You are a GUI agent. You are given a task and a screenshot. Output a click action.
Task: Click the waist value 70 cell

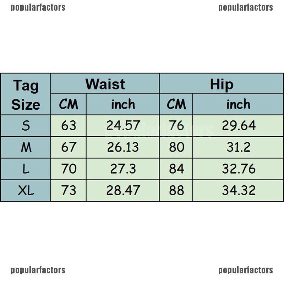69,169
